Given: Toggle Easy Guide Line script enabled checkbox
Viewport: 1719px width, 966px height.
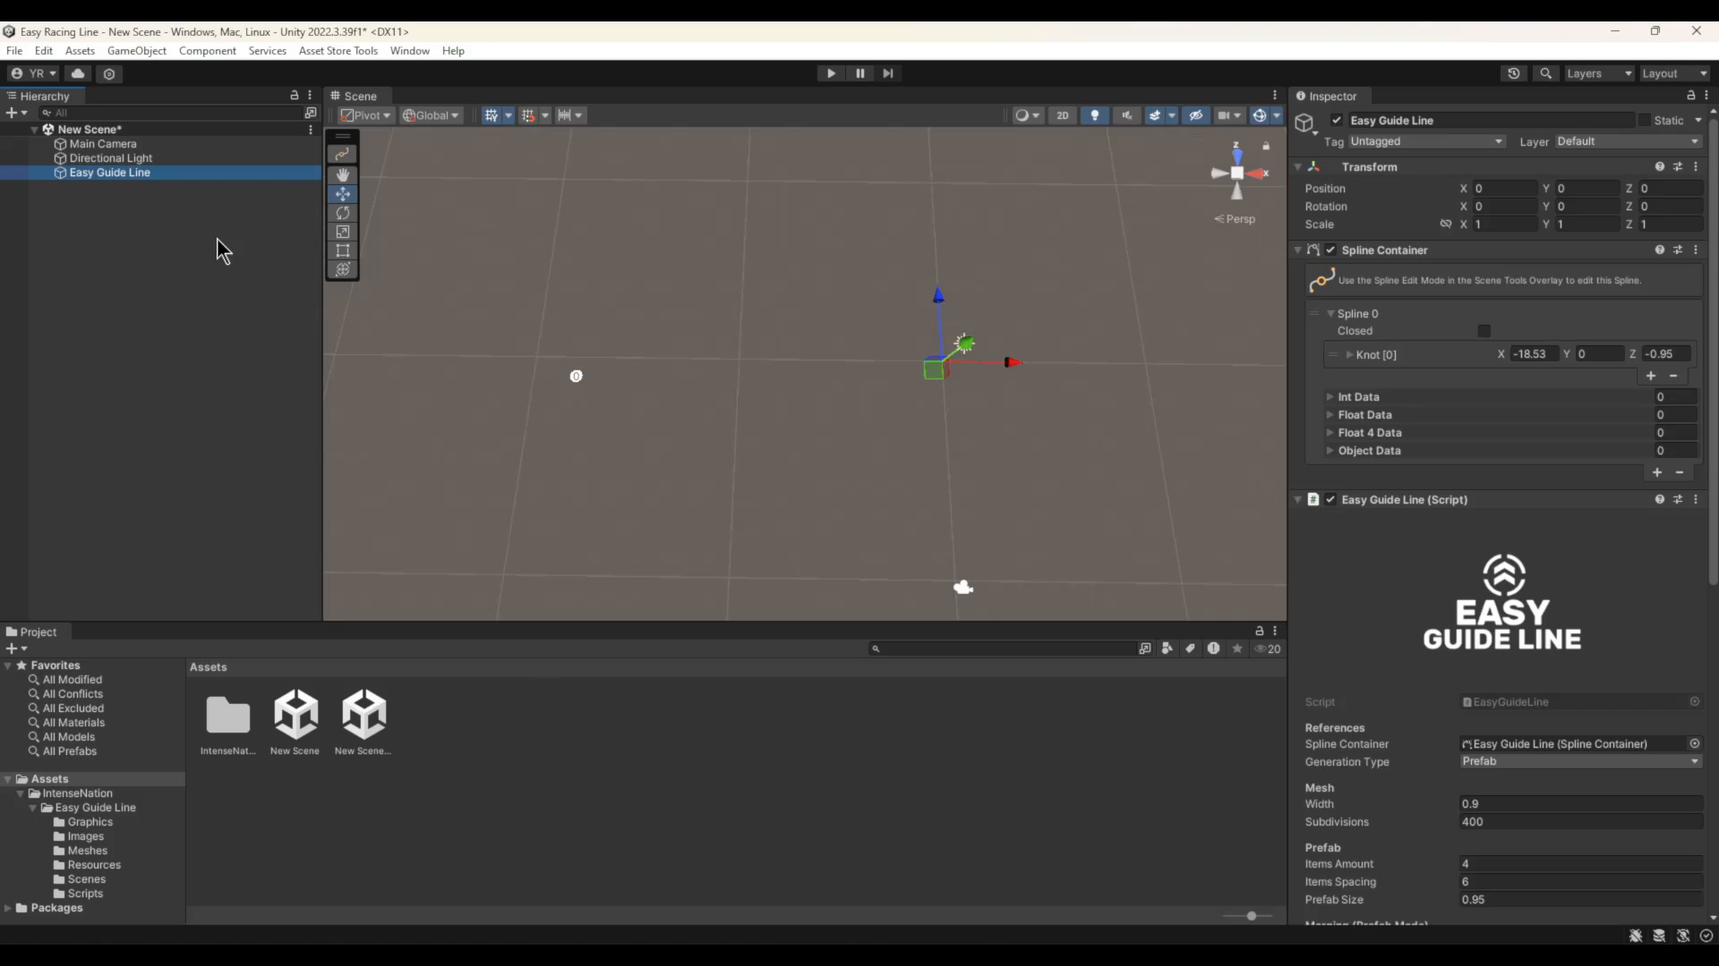Looking at the screenshot, I should [1330, 500].
